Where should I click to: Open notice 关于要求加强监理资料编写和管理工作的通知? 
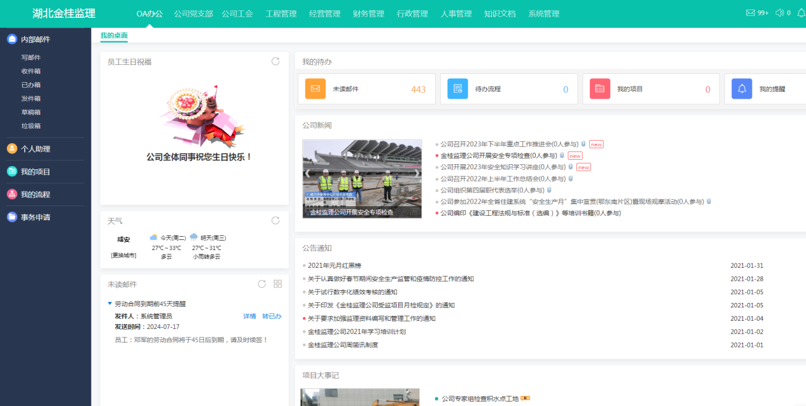(372, 318)
